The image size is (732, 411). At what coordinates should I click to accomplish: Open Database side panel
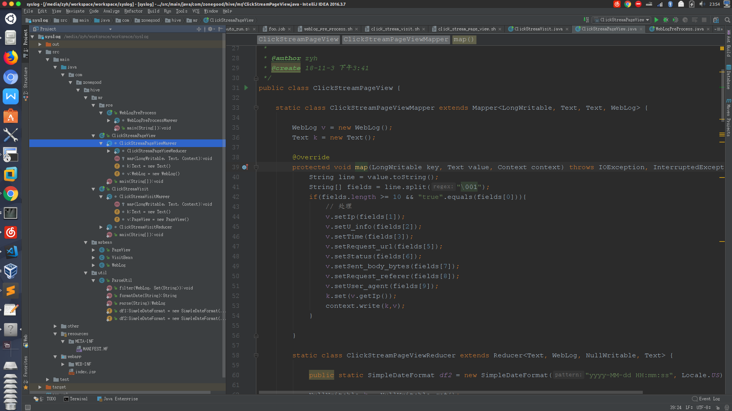(x=728, y=77)
